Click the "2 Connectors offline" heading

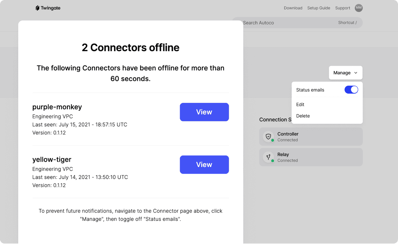[x=131, y=47]
